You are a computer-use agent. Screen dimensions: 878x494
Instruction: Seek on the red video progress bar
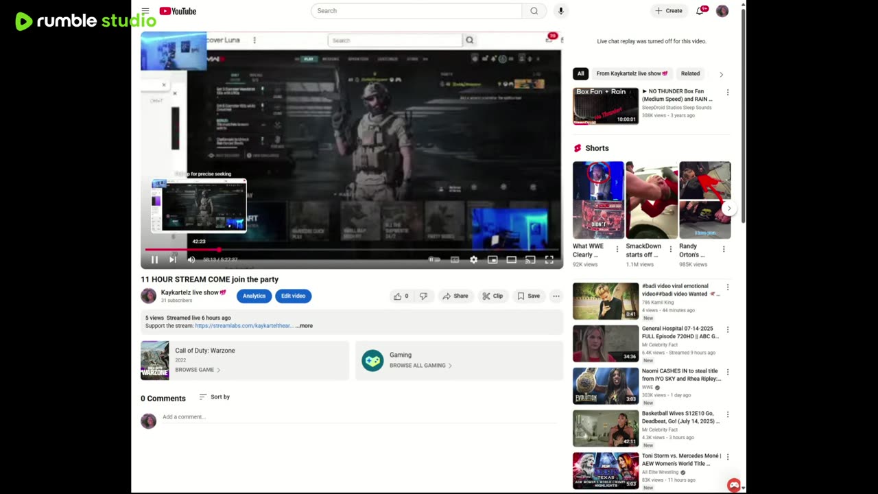(351, 250)
